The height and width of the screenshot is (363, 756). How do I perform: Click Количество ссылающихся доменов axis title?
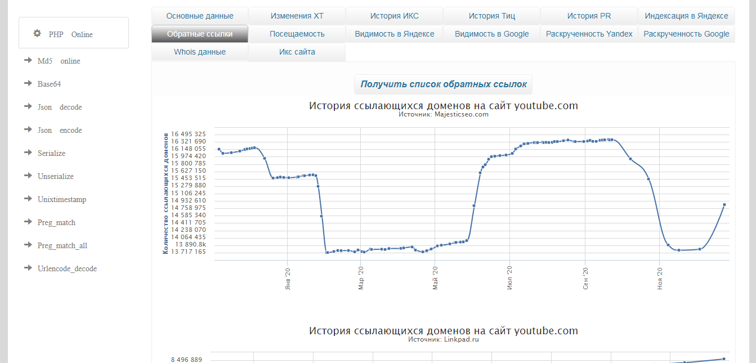pyautogui.click(x=165, y=193)
